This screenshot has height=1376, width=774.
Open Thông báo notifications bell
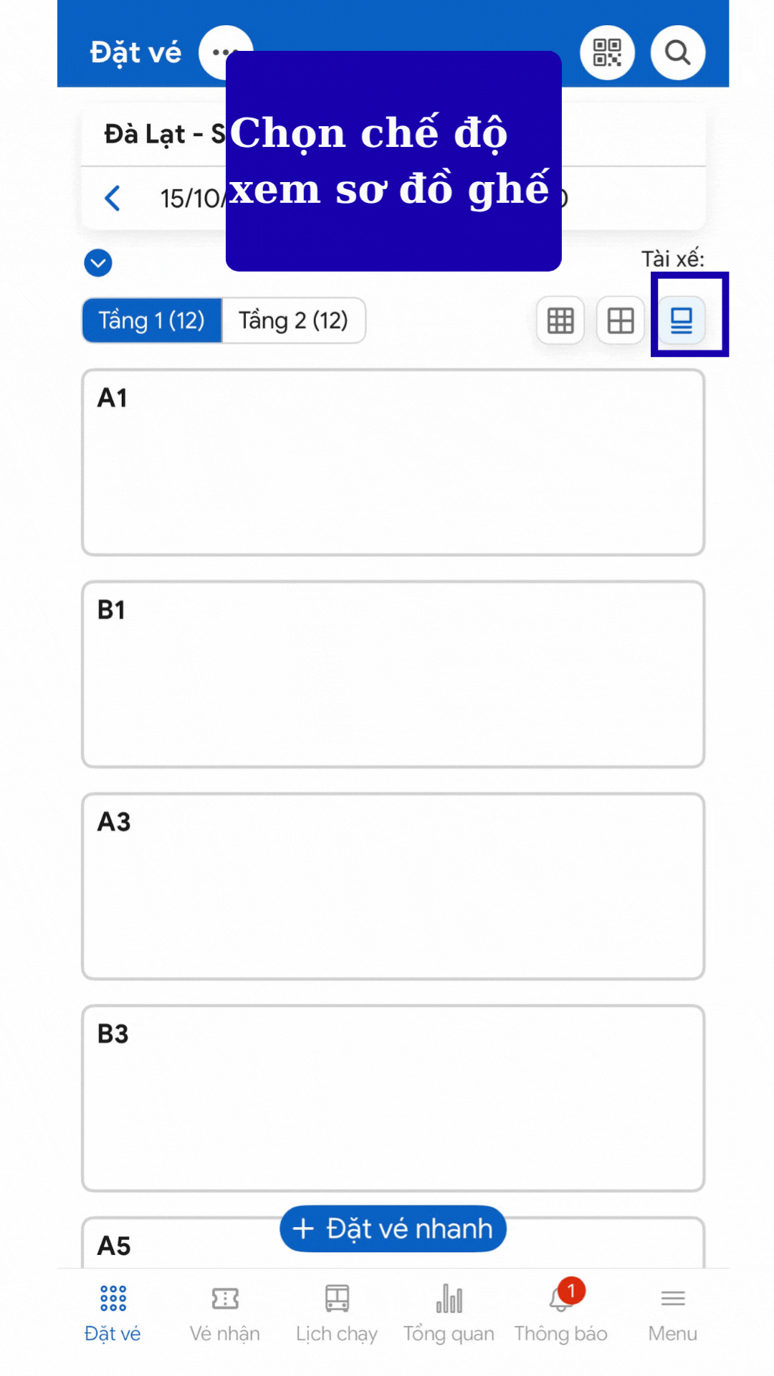pyautogui.click(x=561, y=1313)
